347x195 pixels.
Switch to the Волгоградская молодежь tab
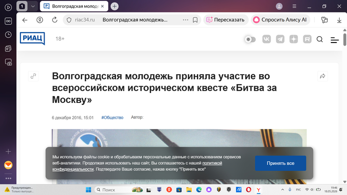[74, 6]
